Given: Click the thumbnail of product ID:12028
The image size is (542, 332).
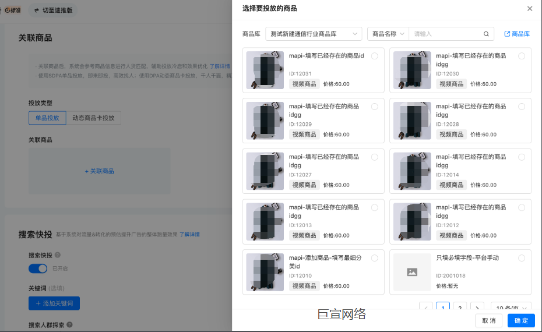Looking at the screenshot, I should click(412, 121).
